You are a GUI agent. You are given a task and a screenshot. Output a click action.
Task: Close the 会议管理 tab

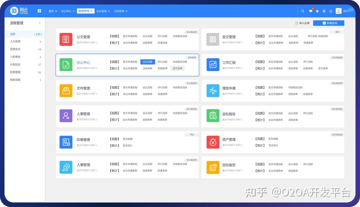109,11
